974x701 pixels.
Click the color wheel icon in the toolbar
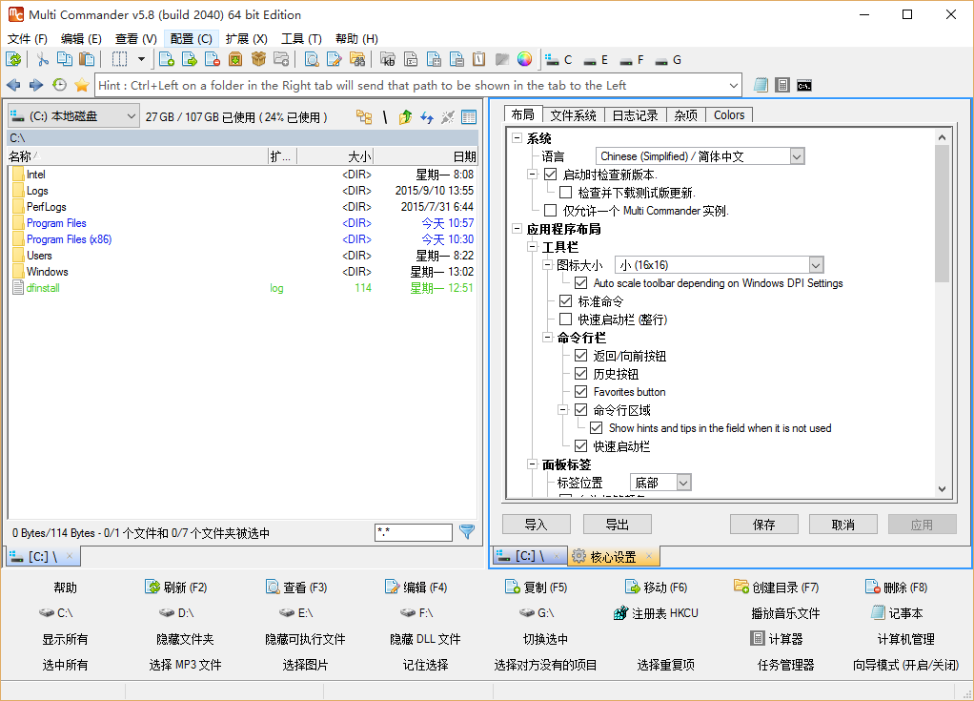pos(524,59)
